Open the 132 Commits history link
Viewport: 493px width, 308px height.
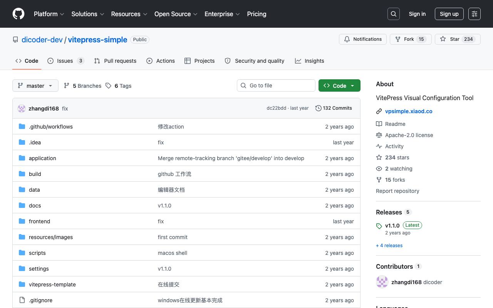coord(334,108)
